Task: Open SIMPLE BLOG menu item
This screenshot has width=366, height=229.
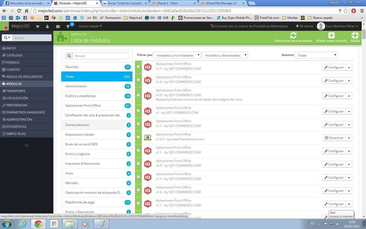Action: (27, 133)
